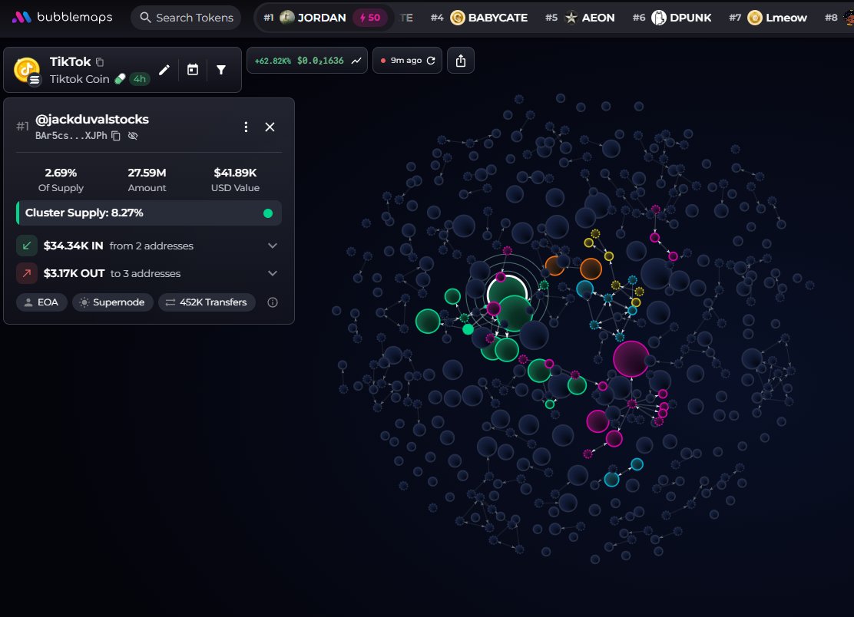Close the @jackduvalstocks address panel
The height and width of the screenshot is (617, 854).
pos(270,127)
